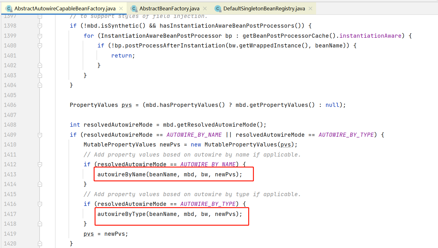Fold the AUTOWIRE_BY_NAME if block at line 1412

click(x=40, y=164)
